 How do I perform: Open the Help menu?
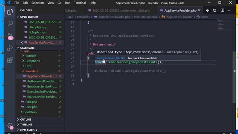[x=93, y=3]
